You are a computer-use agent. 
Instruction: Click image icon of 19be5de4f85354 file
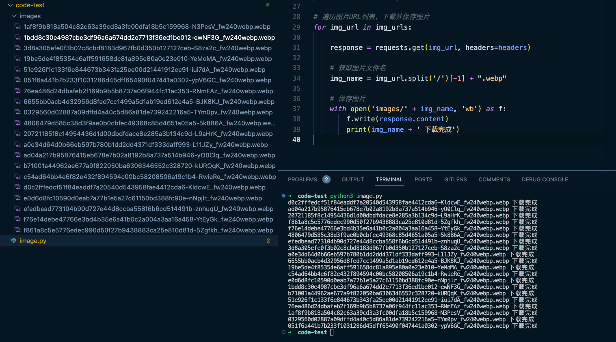[17, 58]
